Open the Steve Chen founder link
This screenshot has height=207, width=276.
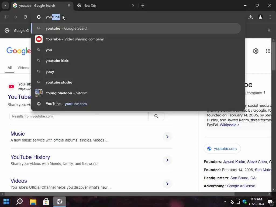[257, 162]
